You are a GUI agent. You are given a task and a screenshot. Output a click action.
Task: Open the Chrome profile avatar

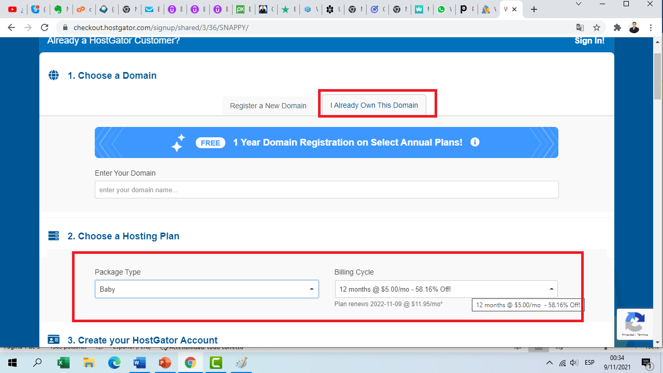pyautogui.click(x=634, y=27)
